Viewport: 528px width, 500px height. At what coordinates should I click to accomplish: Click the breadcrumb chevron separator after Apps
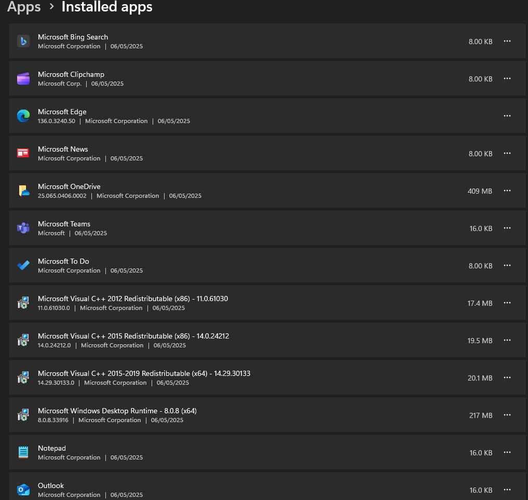click(51, 6)
